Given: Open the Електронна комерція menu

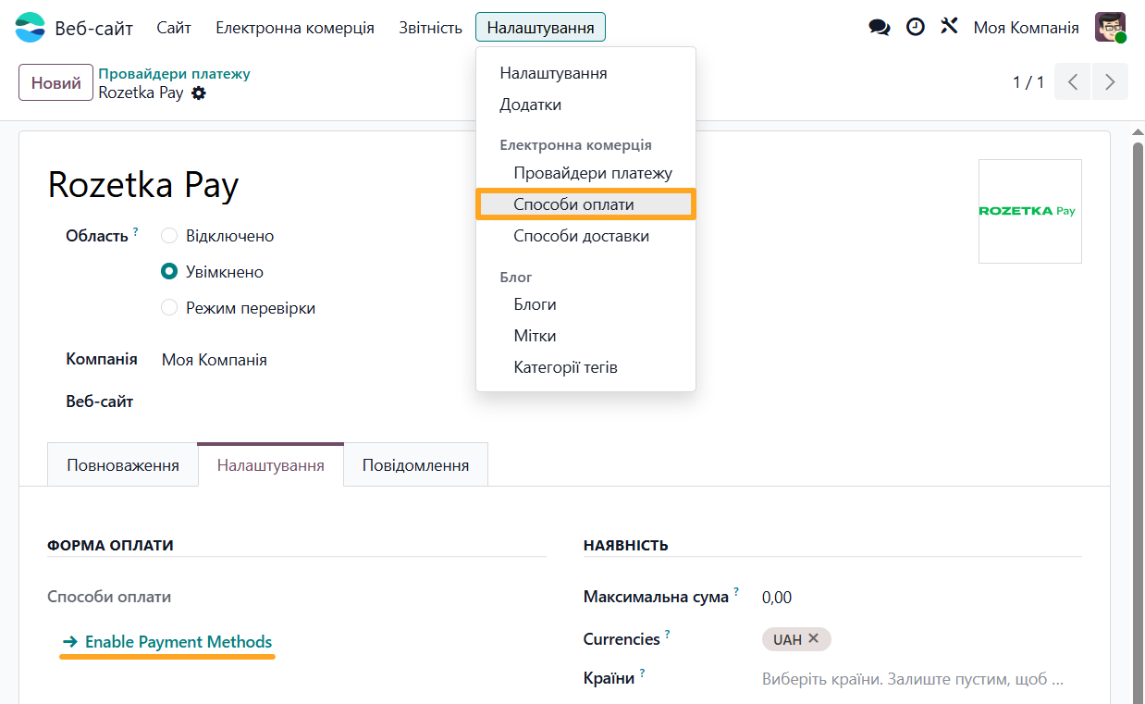Looking at the screenshot, I should 295,28.
